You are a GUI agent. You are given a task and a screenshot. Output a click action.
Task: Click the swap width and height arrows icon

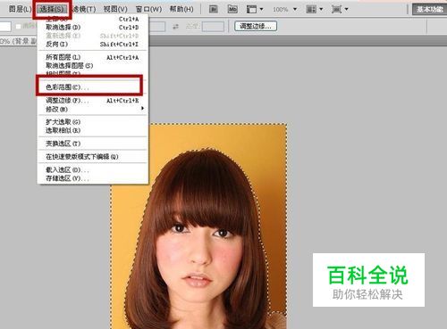176,27
